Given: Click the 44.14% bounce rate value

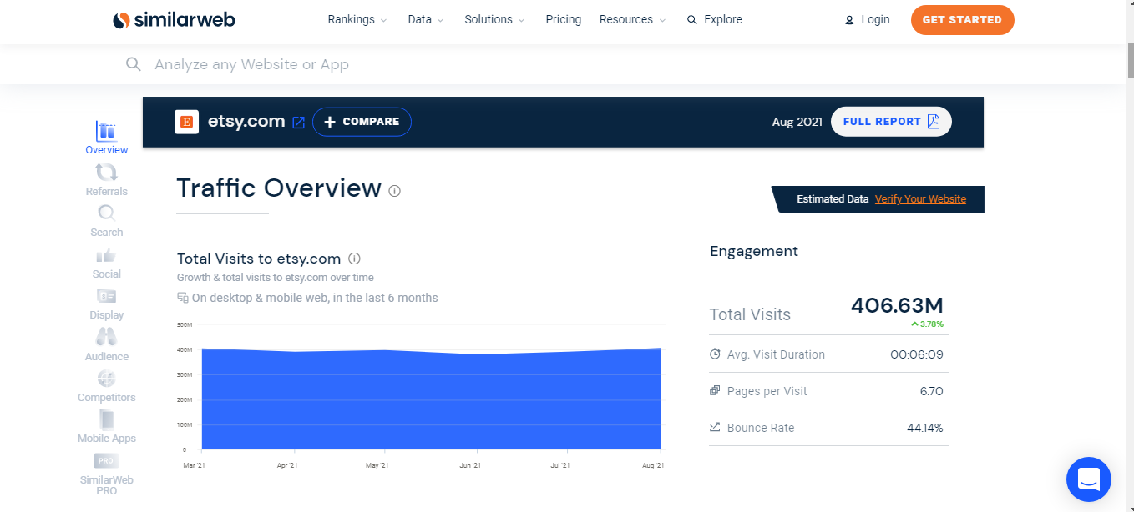Looking at the screenshot, I should pos(924,428).
